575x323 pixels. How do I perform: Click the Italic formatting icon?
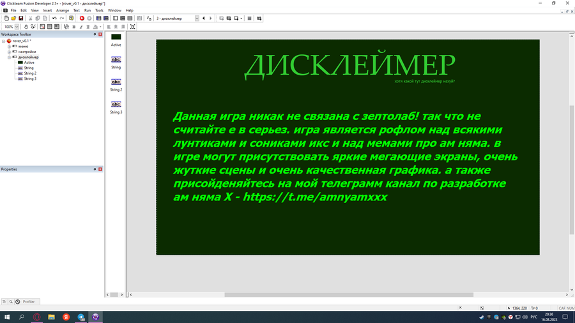[x=81, y=27]
